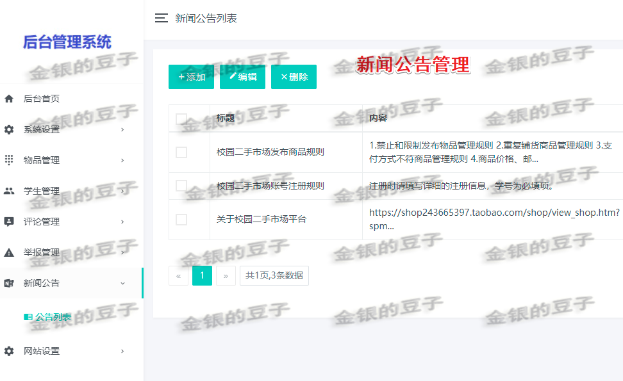Expand the 举报管理 chevron
The width and height of the screenshot is (623, 381).
(x=122, y=252)
